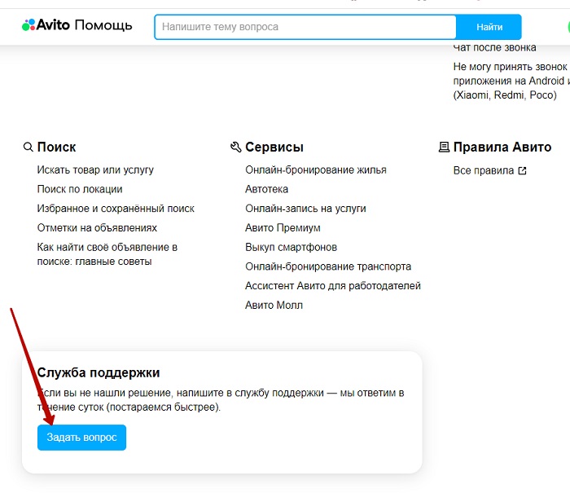Open the Автотека link
The width and height of the screenshot is (570, 493).
[266, 189]
